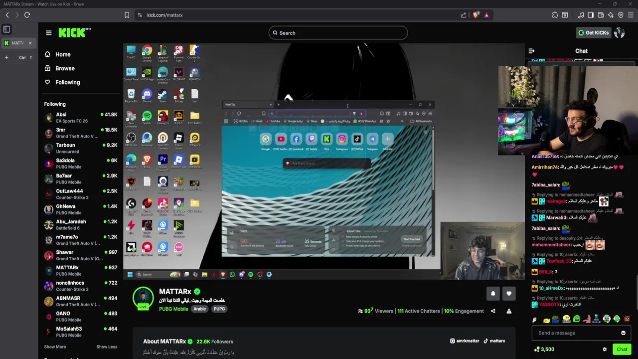Screen dimensions: 638x359
Task: Insert the Patrick pointing emote
Action: point(586,319)
